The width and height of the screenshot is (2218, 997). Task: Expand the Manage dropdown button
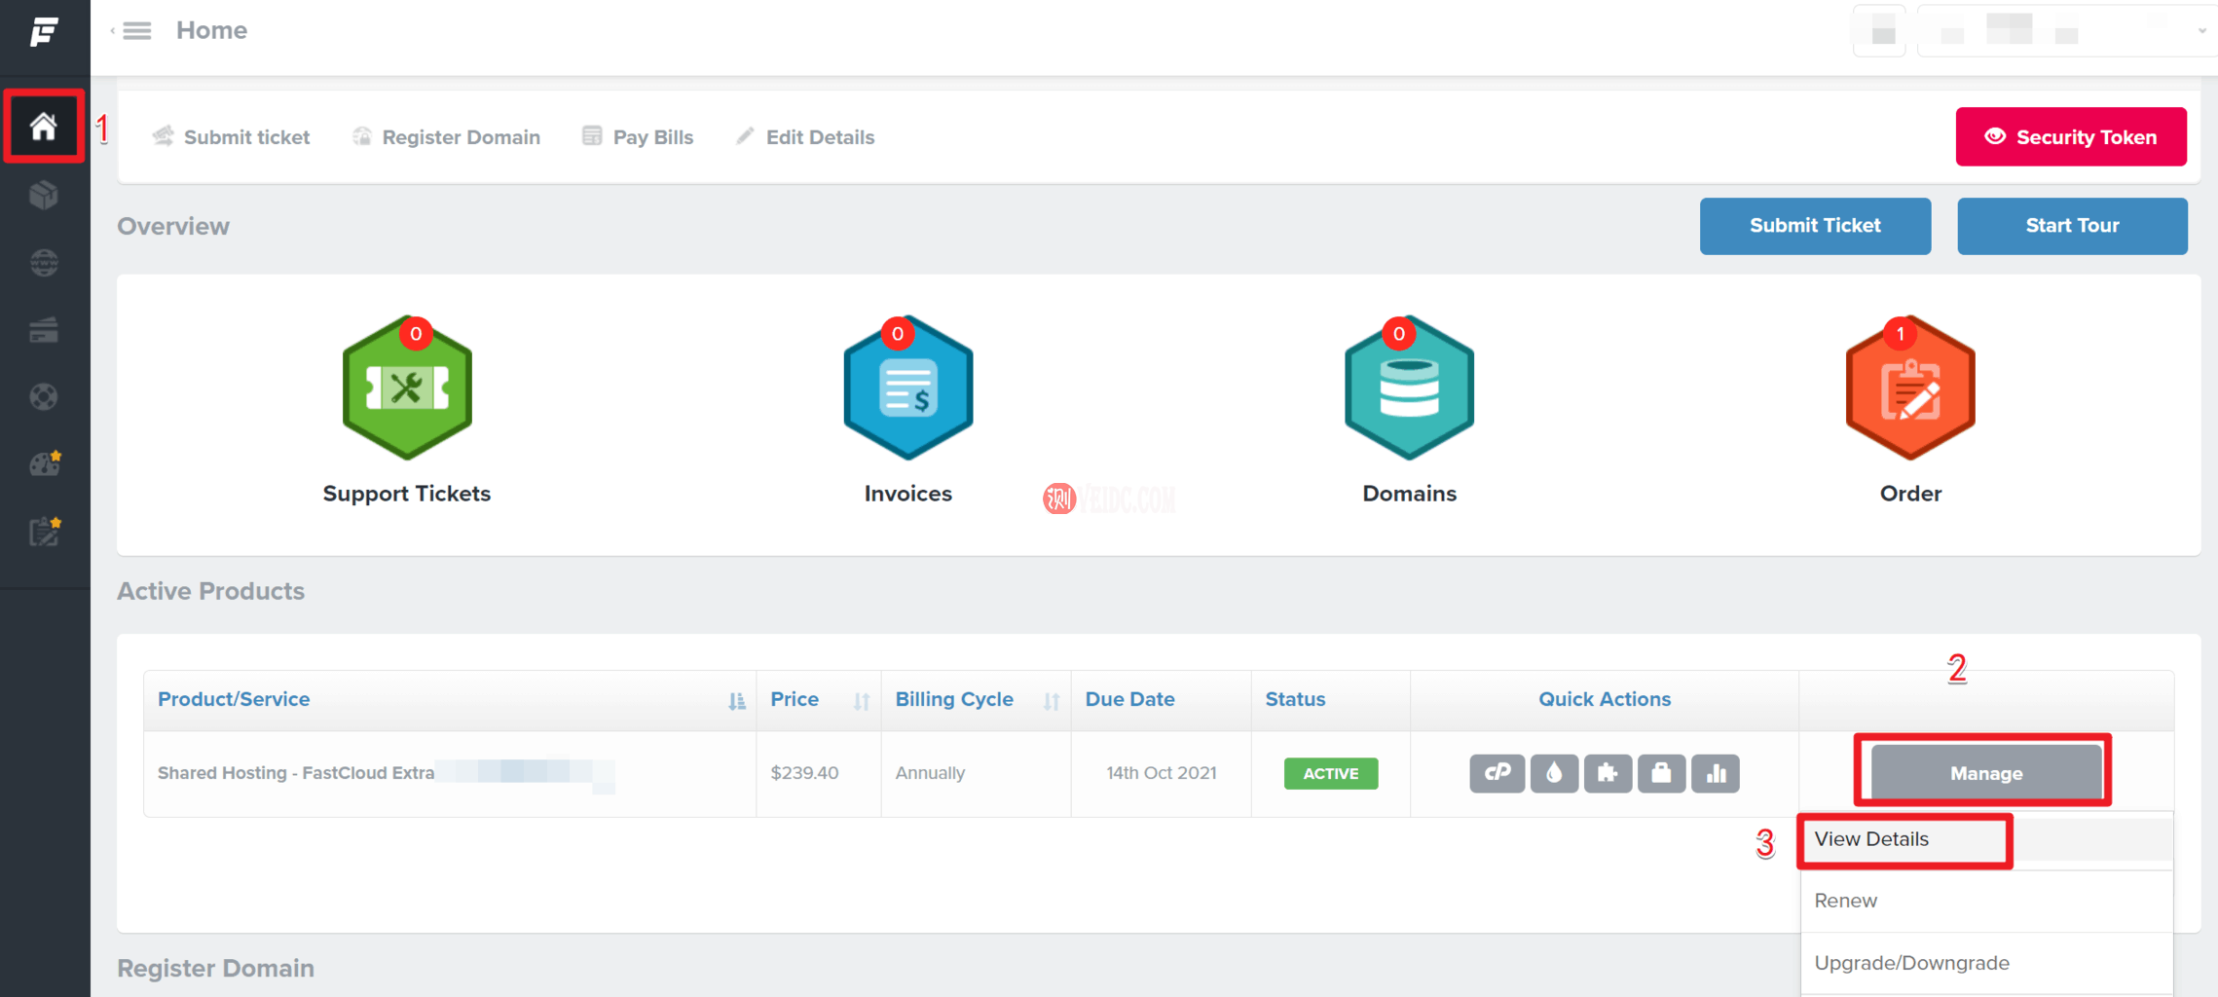point(1985,773)
